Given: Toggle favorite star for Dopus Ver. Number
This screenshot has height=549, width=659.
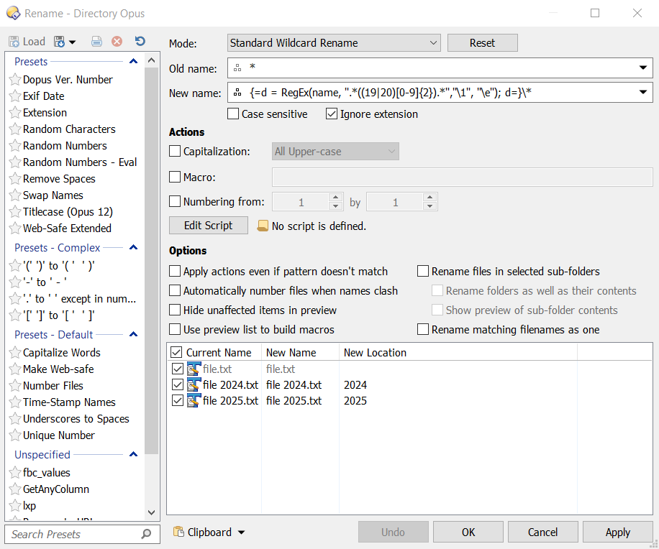Looking at the screenshot, I should [15, 79].
